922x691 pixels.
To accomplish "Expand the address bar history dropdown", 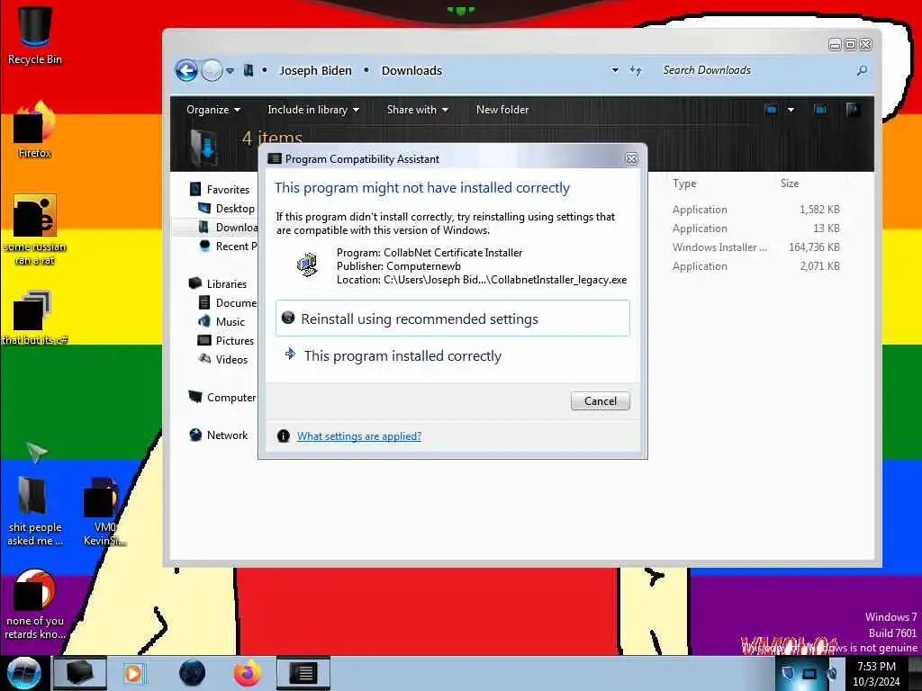I will 615,70.
